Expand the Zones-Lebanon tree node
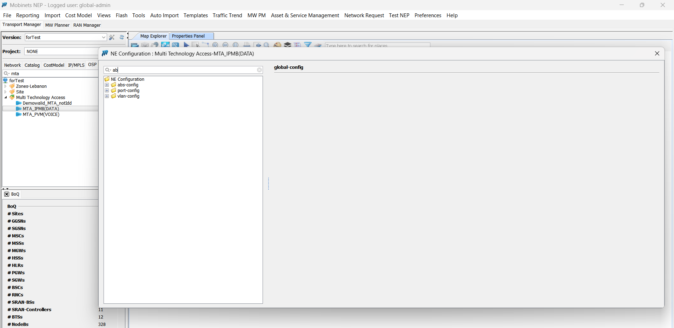Viewport: 674px width, 328px height. click(6, 86)
